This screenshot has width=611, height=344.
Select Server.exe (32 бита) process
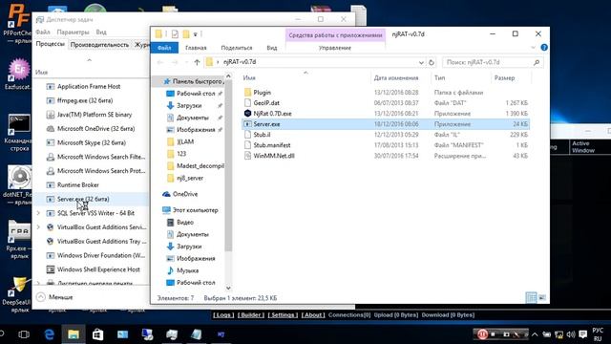click(x=83, y=200)
